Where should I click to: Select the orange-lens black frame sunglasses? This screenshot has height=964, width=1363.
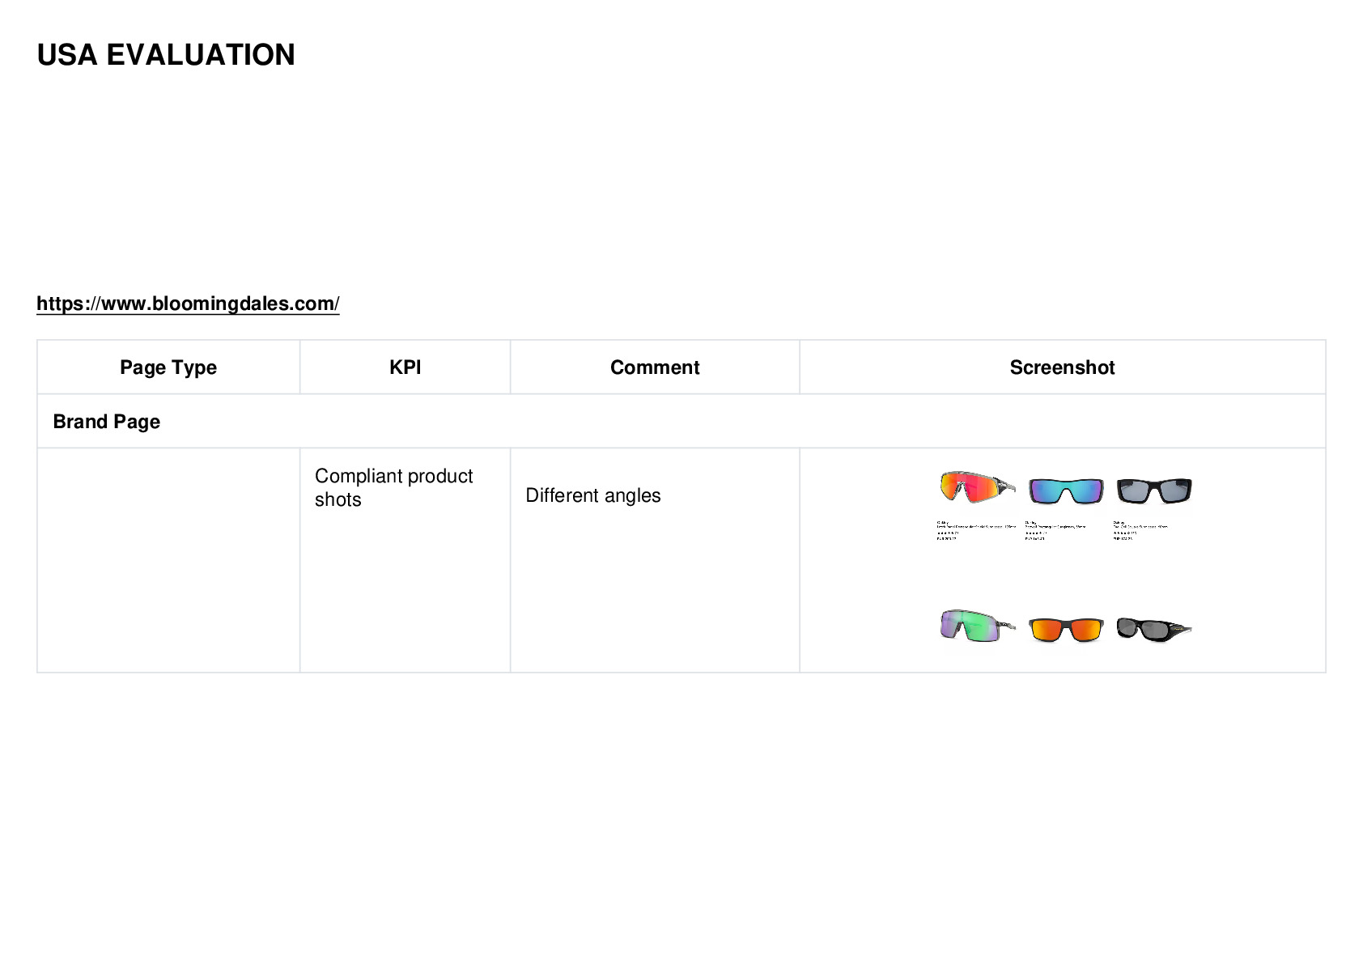1066,629
